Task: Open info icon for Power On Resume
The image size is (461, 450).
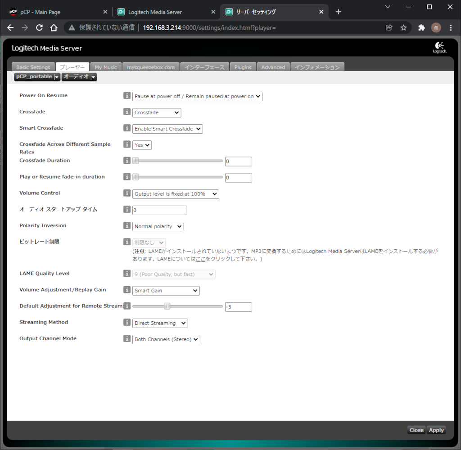Action: [127, 95]
